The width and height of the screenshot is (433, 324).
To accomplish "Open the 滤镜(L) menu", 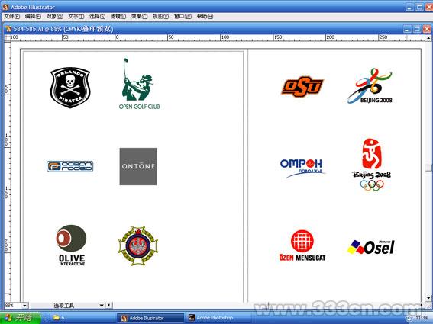I will 118,17.
